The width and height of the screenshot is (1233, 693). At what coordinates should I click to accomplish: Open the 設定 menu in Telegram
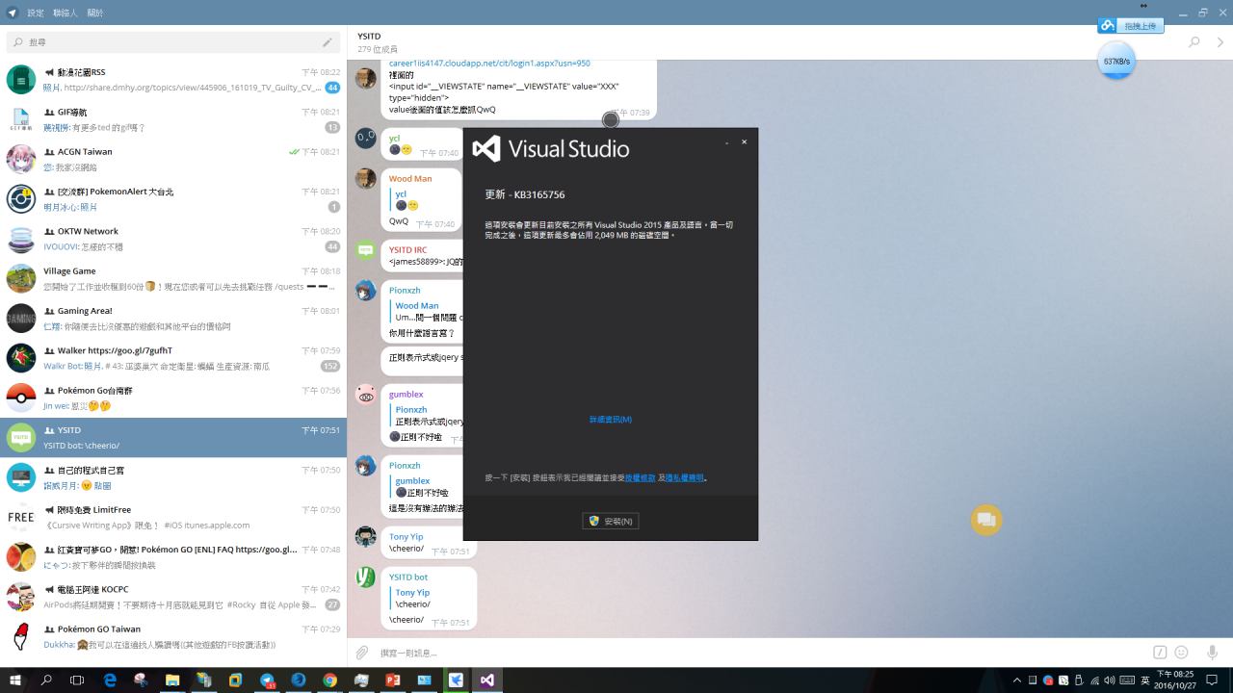[x=36, y=13]
